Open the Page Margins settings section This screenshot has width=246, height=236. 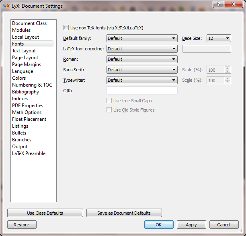27,64
